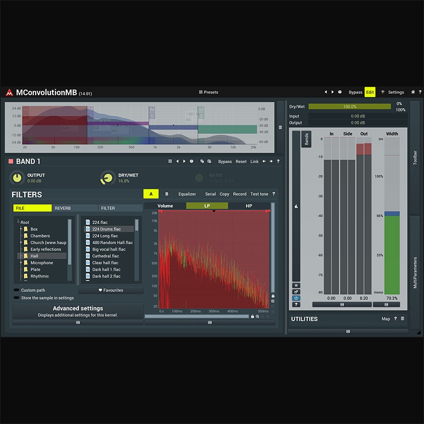Select kernel A in Filters
This screenshot has width=424, height=424.
point(151,194)
